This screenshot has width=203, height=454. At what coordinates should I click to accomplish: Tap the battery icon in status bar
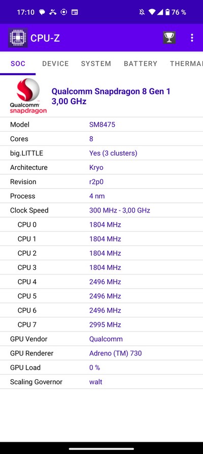[x=167, y=12]
